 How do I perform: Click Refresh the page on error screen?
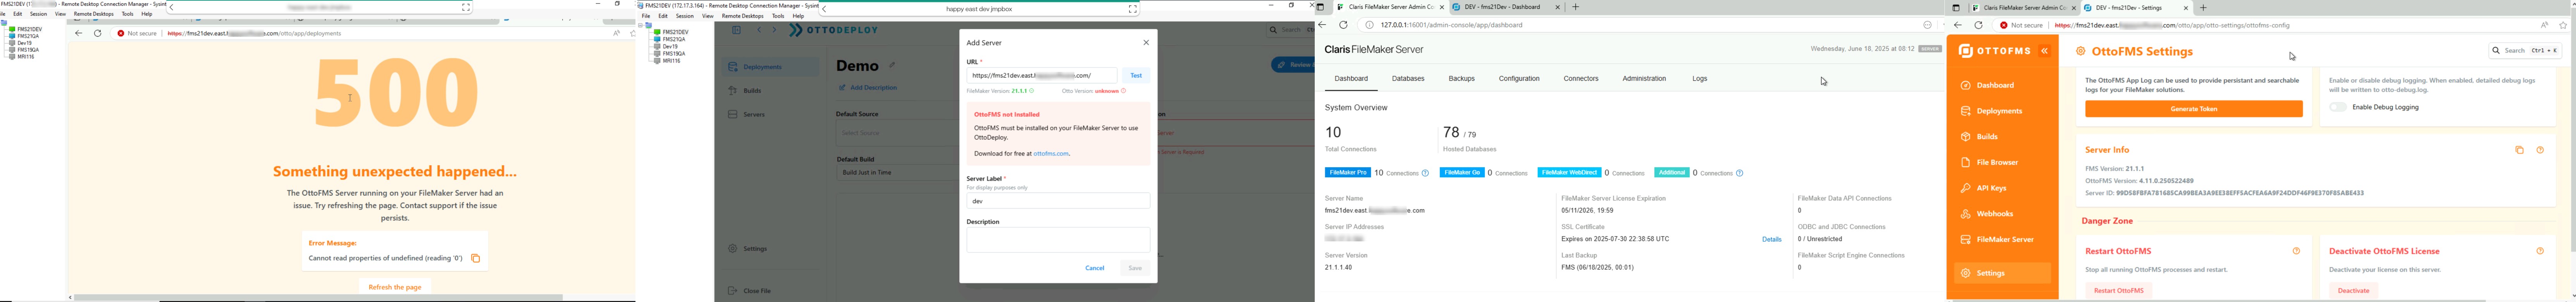395,287
